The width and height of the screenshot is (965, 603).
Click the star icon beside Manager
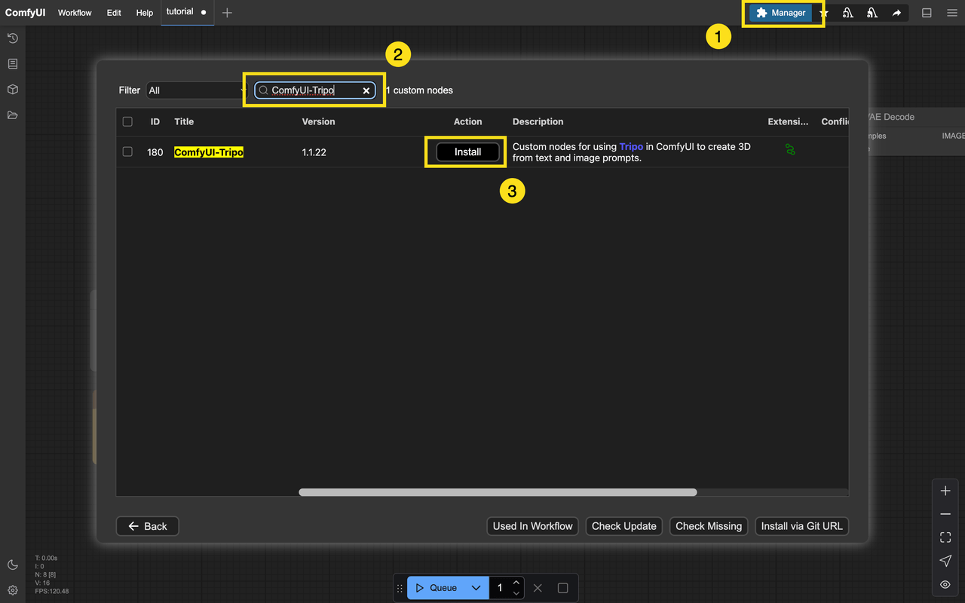824,14
